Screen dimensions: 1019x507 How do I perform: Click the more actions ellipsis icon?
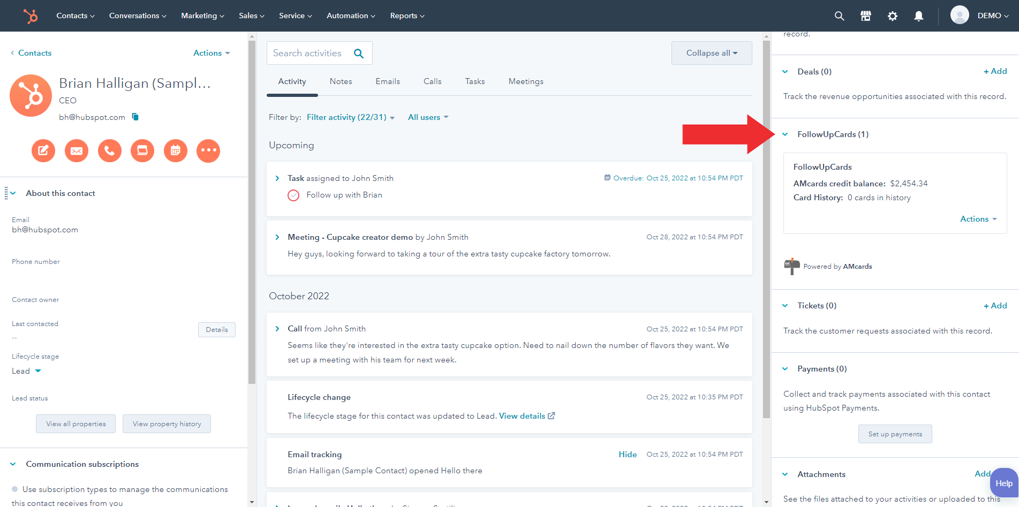pyautogui.click(x=208, y=150)
